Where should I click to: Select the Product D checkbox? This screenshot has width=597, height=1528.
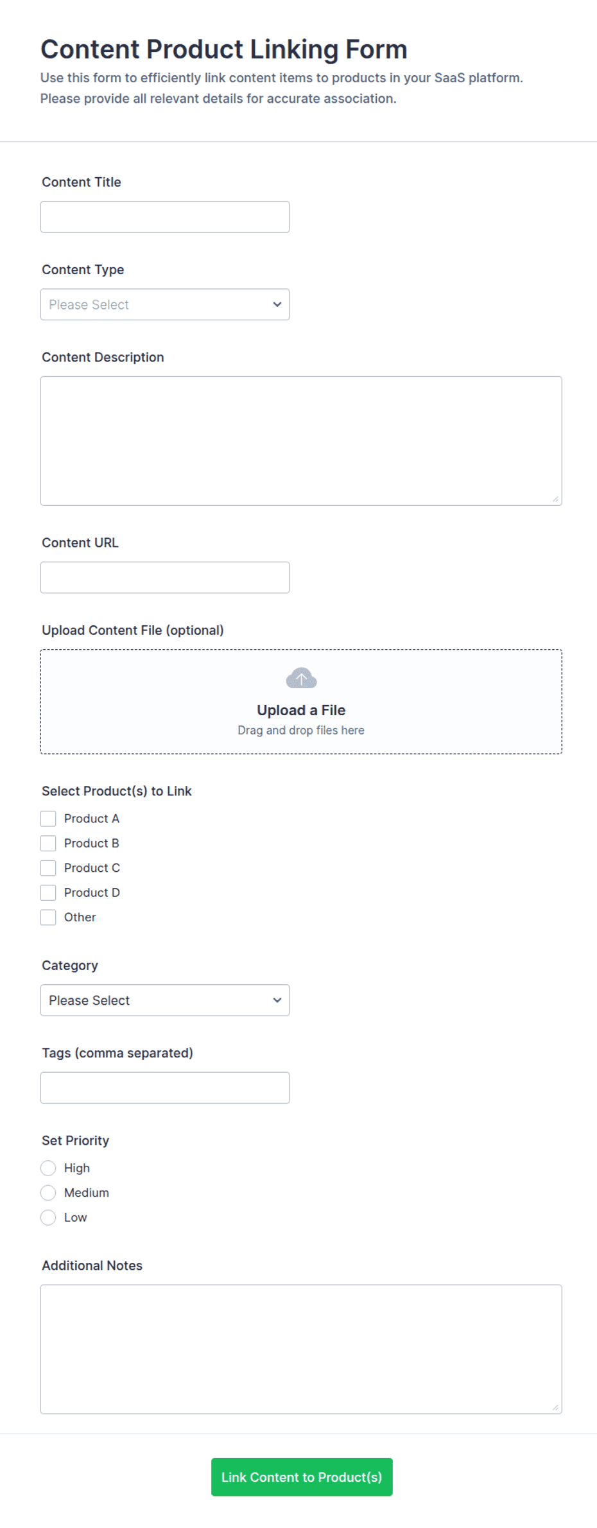tap(48, 892)
